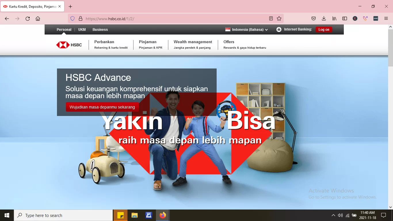
Task: Click Wujudkan masa depanmu sekarang button
Action: tap(102, 107)
